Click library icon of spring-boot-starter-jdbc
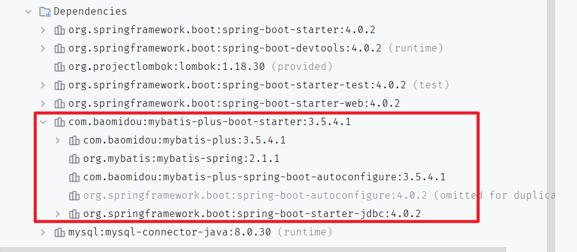 pyautogui.click(x=74, y=214)
